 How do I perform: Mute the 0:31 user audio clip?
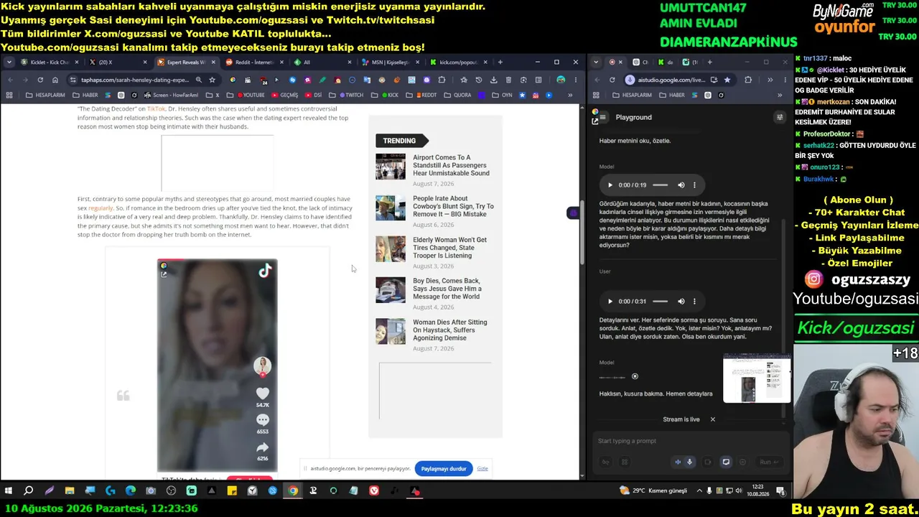coord(681,302)
